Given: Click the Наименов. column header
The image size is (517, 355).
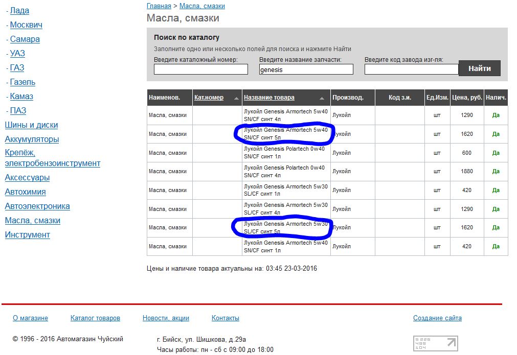Looking at the screenshot, I should click(x=169, y=98).
